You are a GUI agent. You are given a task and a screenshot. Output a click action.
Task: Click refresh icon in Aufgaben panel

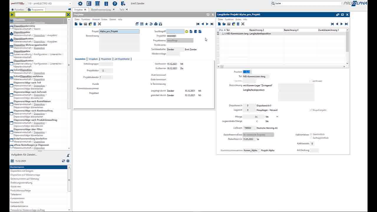(63, 161)
